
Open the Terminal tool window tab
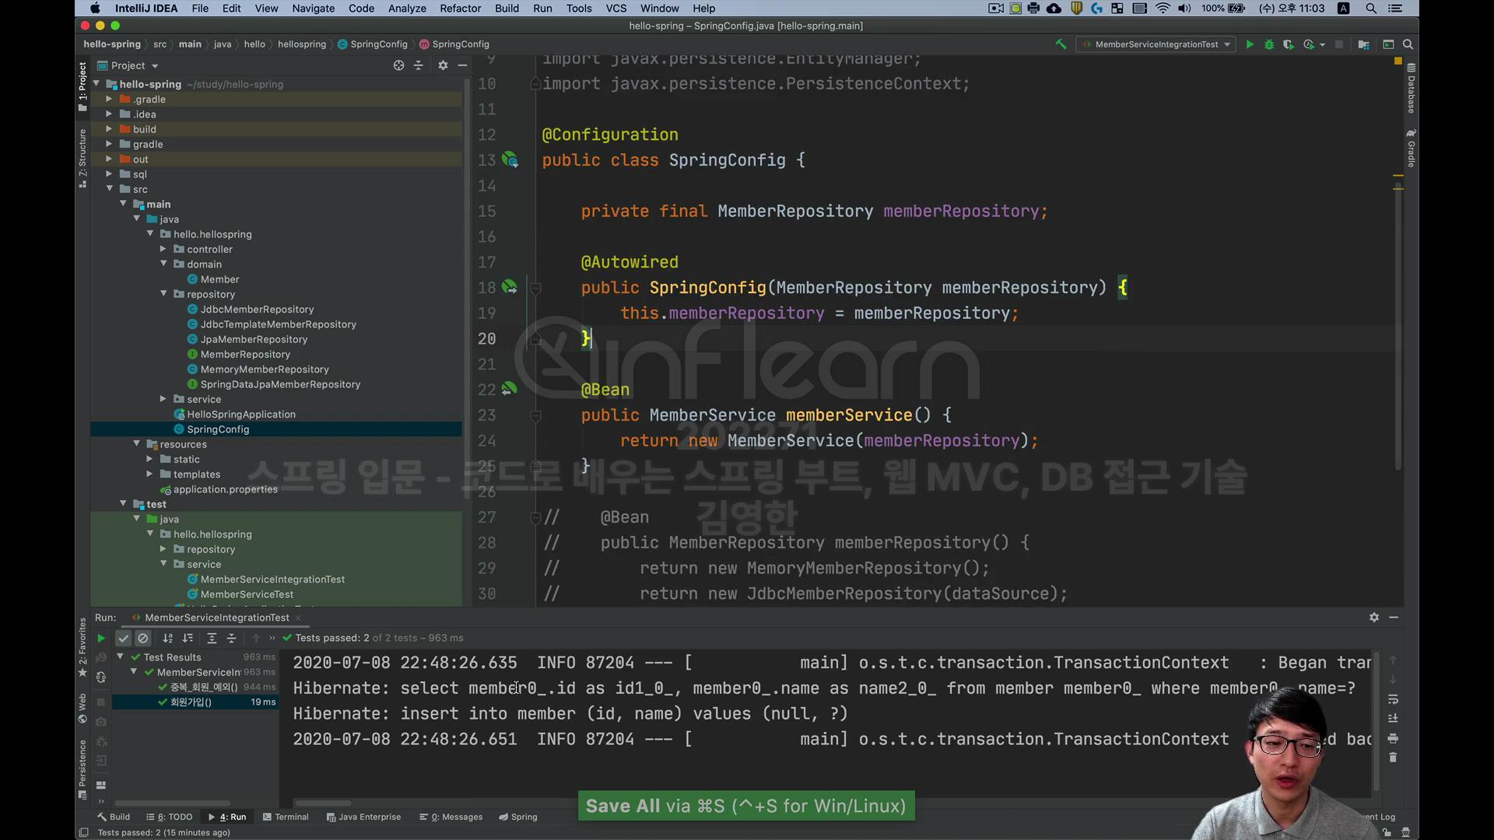point(286,817)
